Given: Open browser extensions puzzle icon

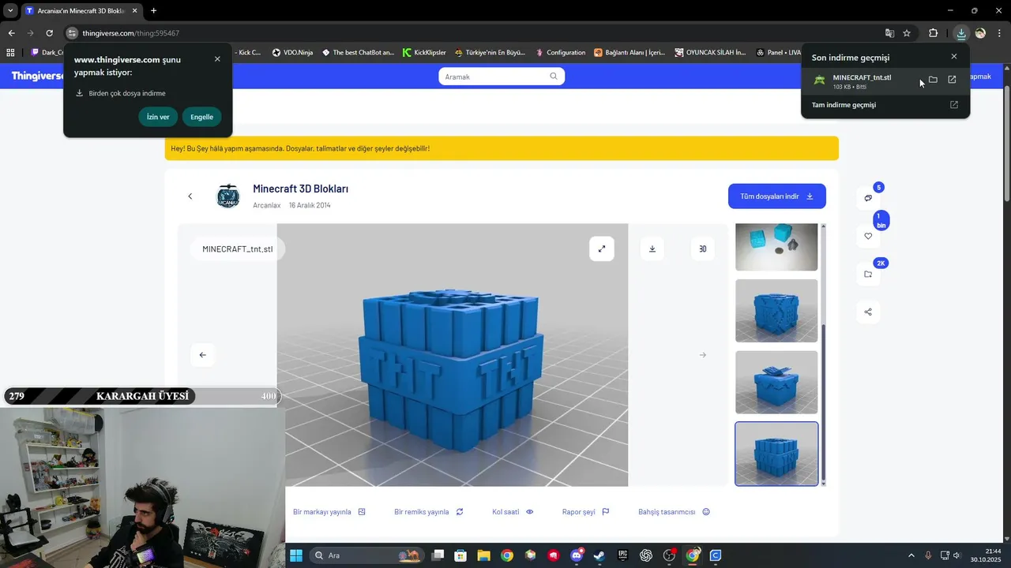Looking at the screenshot, I should [x=933, y=33].
